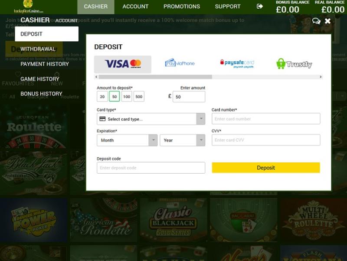Select the 100 amount option
The height and width of the screenshot is (261, 347).
127,96
